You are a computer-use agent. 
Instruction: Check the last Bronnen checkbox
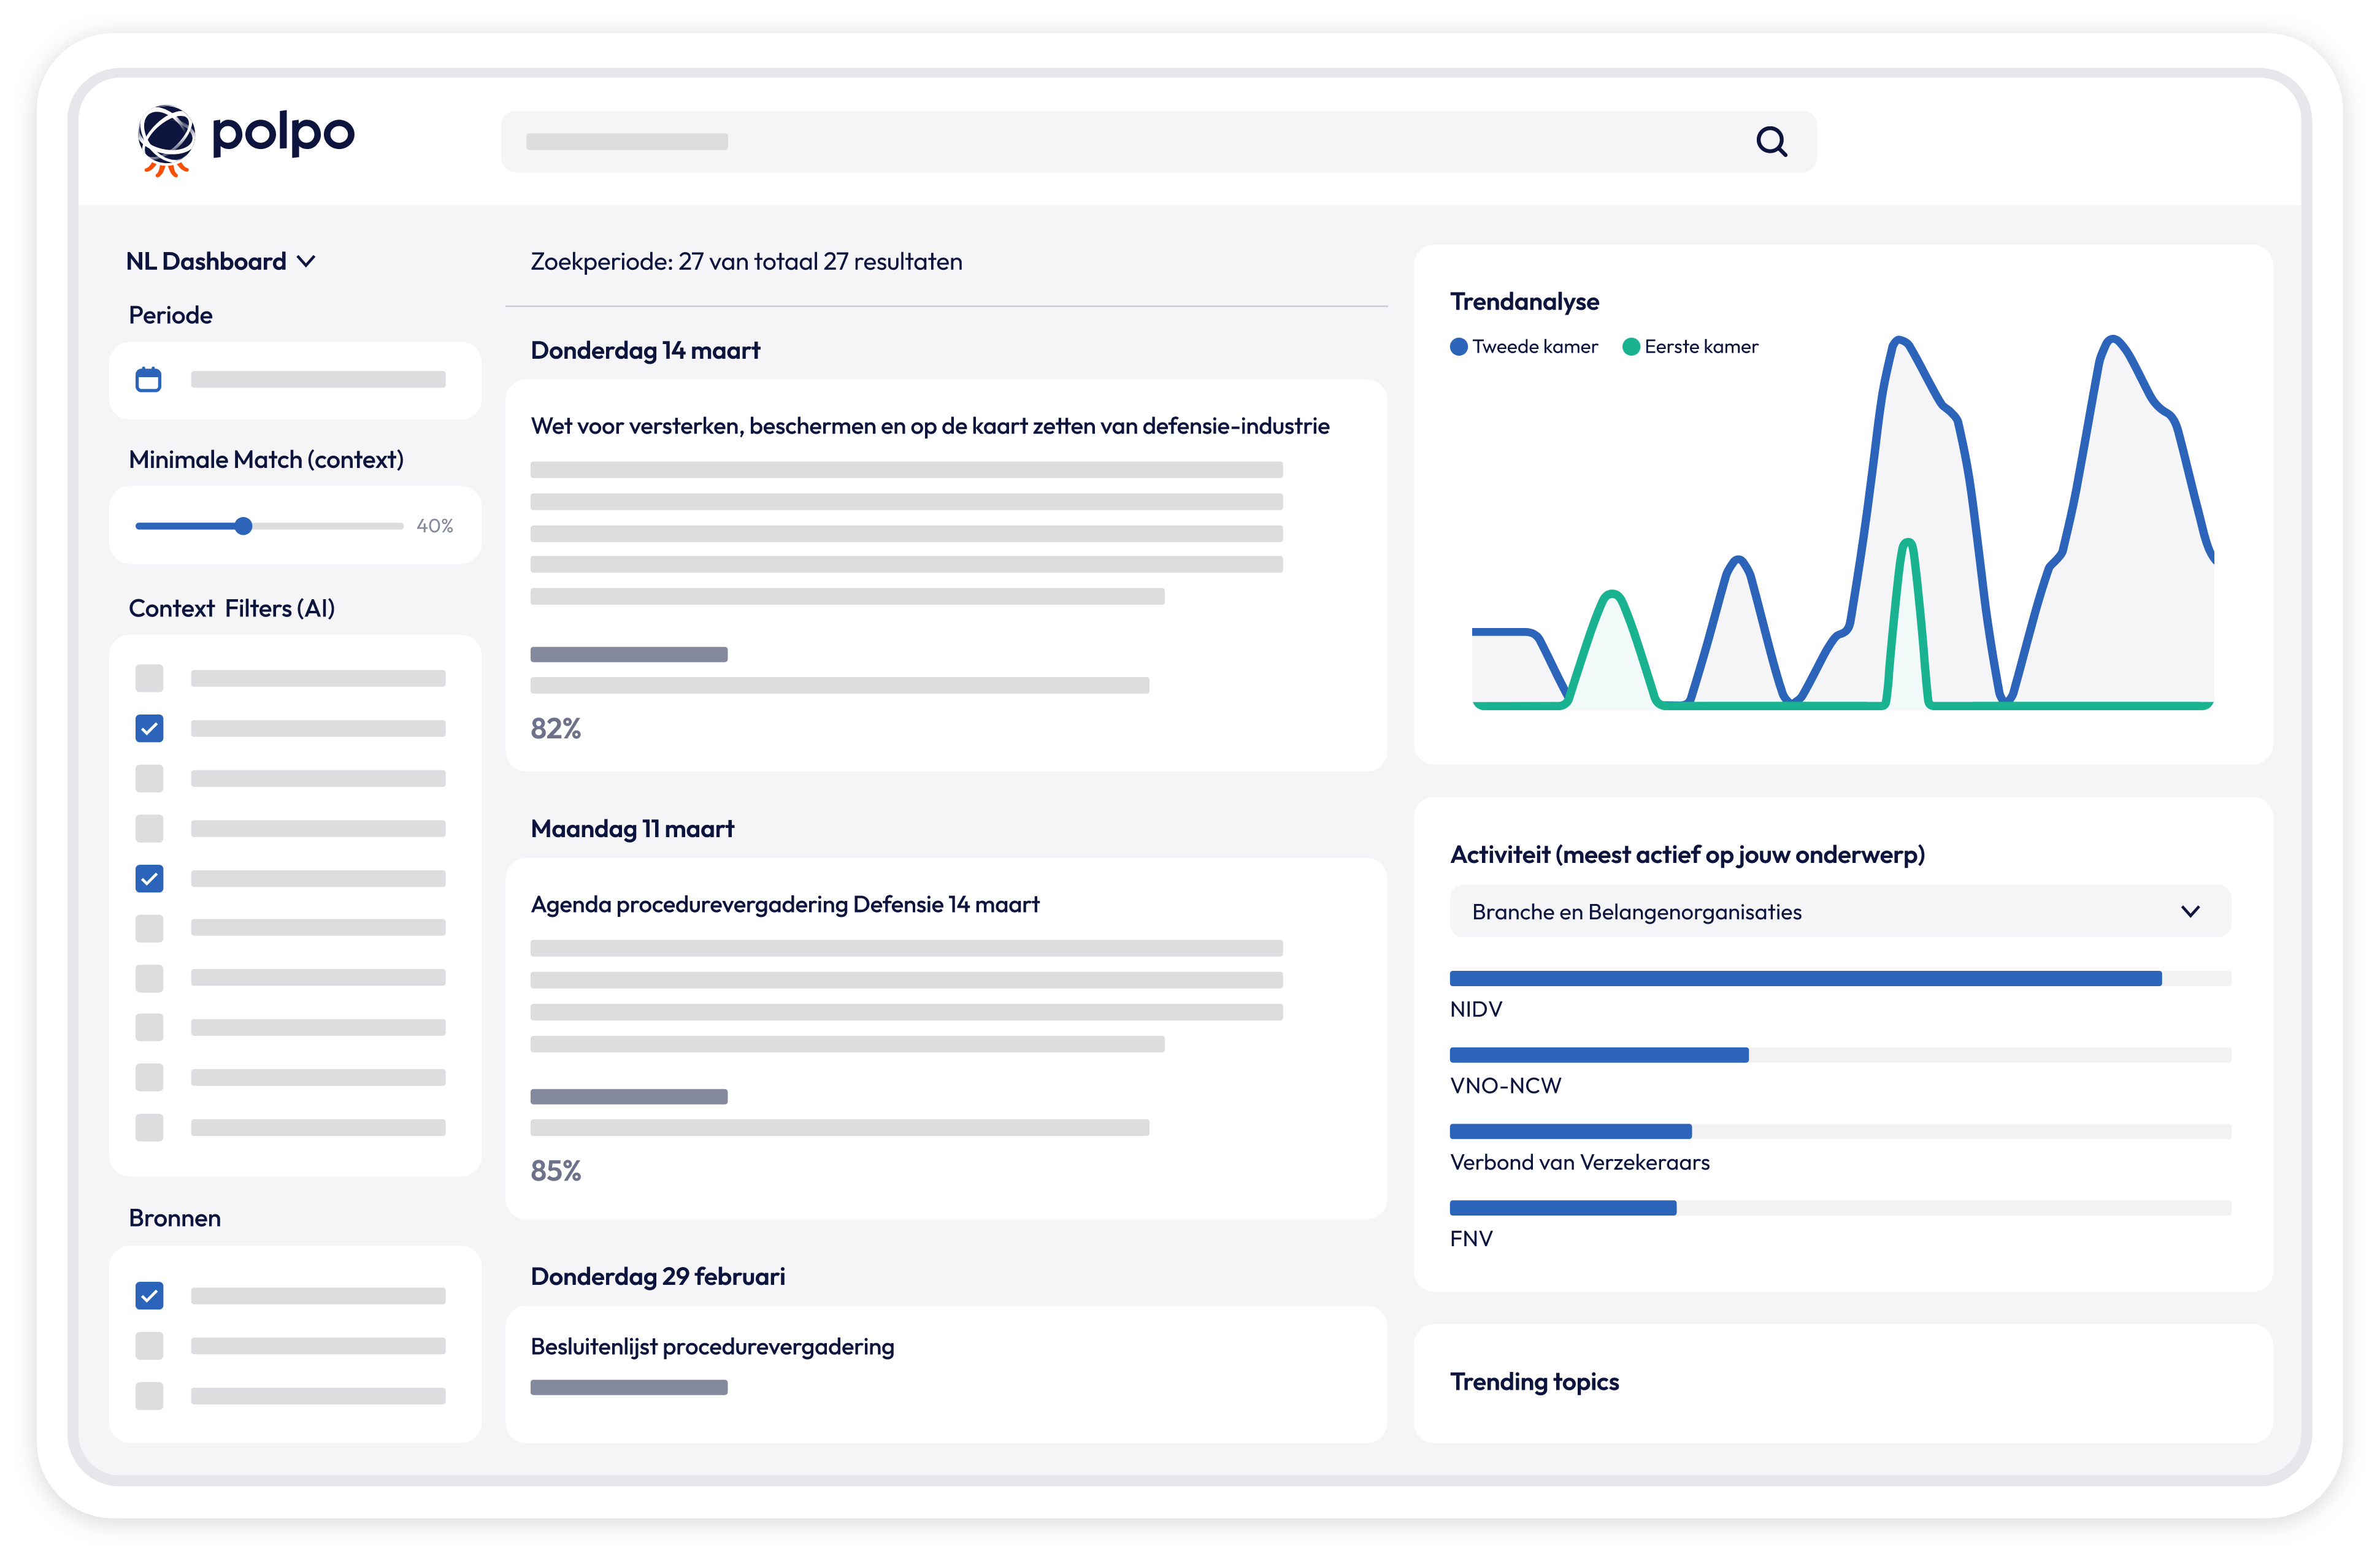coord(149,1396)
